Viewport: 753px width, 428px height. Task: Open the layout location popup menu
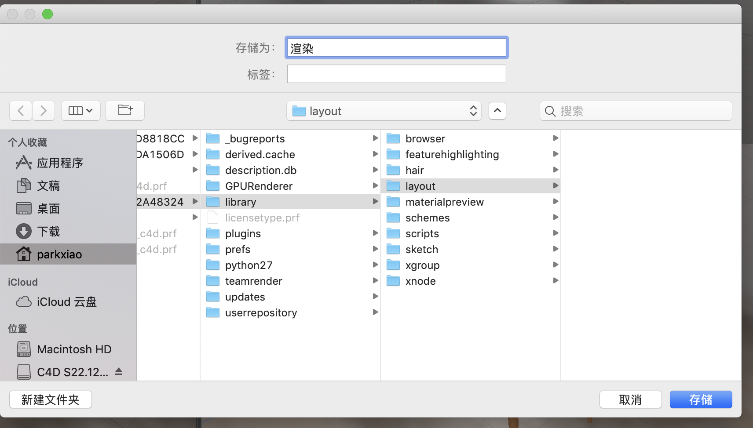pyautogui.click(x=384, y=111)
